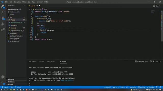This screenshot has width=163, height=91.
Task: Open the Selection menu
Action: (17, 2)
